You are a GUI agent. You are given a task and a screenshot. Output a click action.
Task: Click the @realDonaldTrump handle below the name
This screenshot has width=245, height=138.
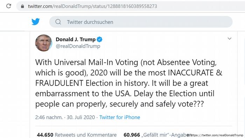tap(78, 46)
